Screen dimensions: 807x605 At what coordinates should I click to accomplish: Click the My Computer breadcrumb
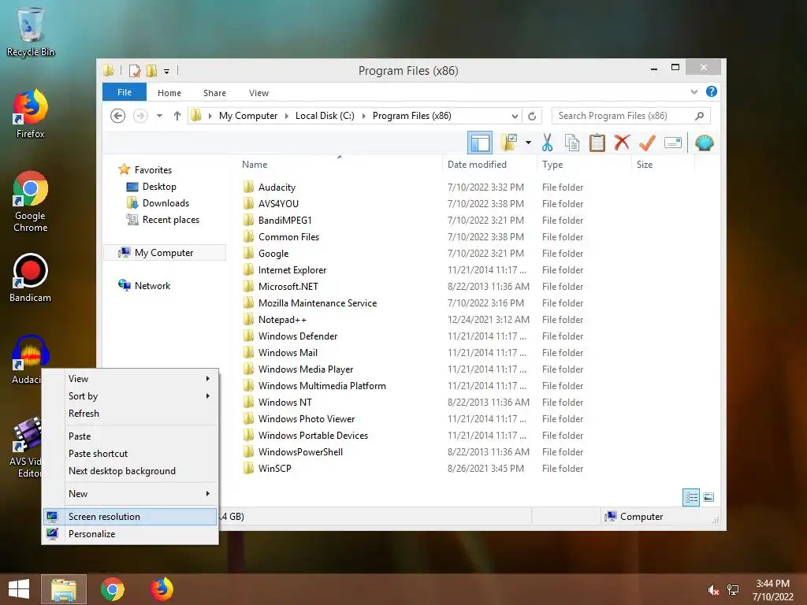coord(248,116)
